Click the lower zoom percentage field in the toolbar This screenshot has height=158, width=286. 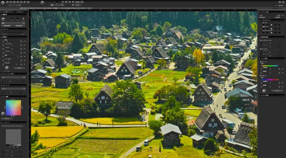(78, 5)
